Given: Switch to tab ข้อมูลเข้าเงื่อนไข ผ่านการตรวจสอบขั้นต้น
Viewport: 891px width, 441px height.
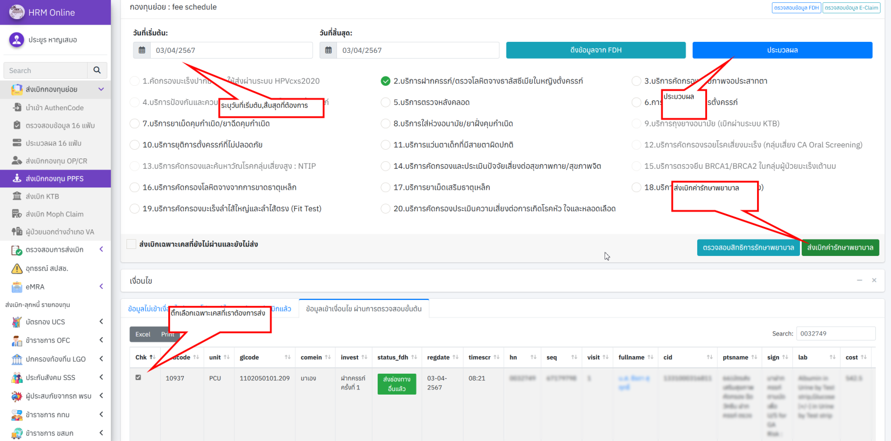Looking at the screenshot, I should (364, 309).
